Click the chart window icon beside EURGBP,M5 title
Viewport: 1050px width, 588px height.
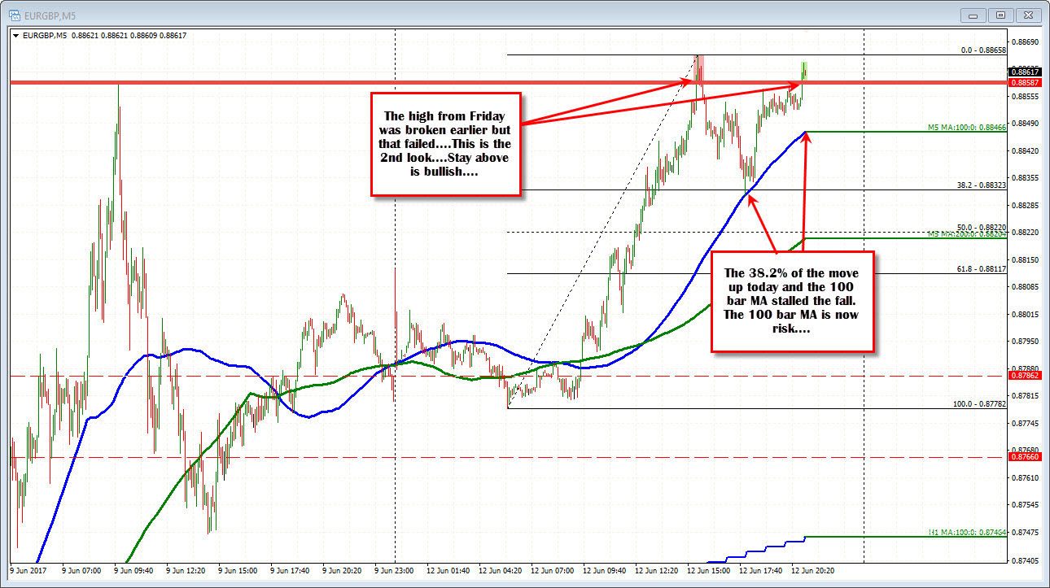(13, 14)
